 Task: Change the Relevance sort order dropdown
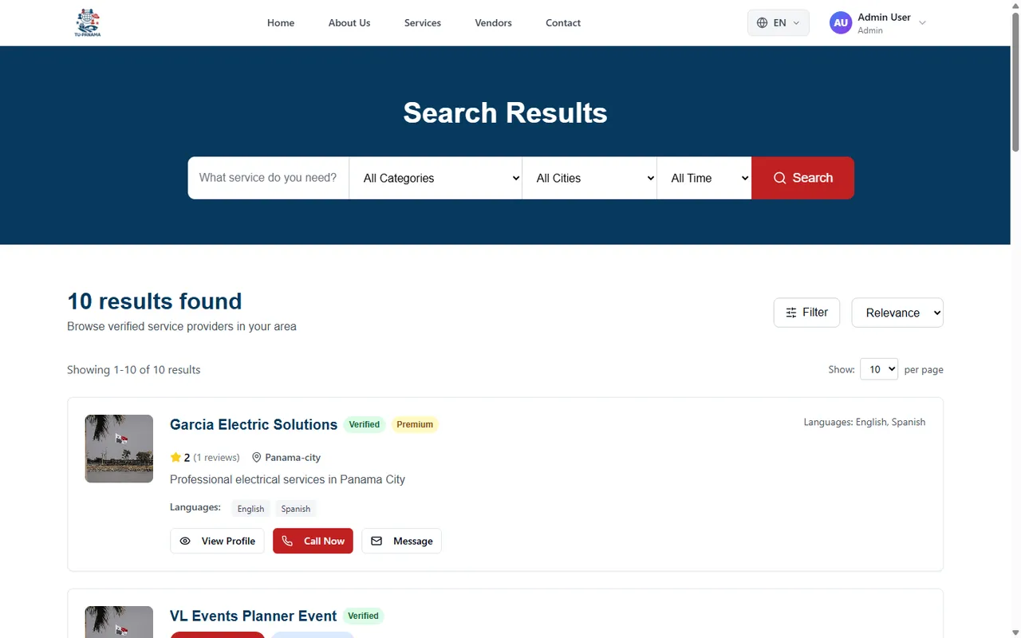pos(897,313)
